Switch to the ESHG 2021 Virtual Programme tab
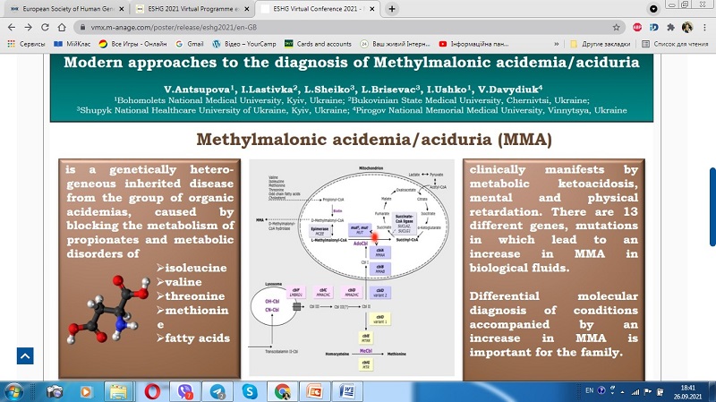The height and width of the screenshot is (402, 716). [186, 8]
